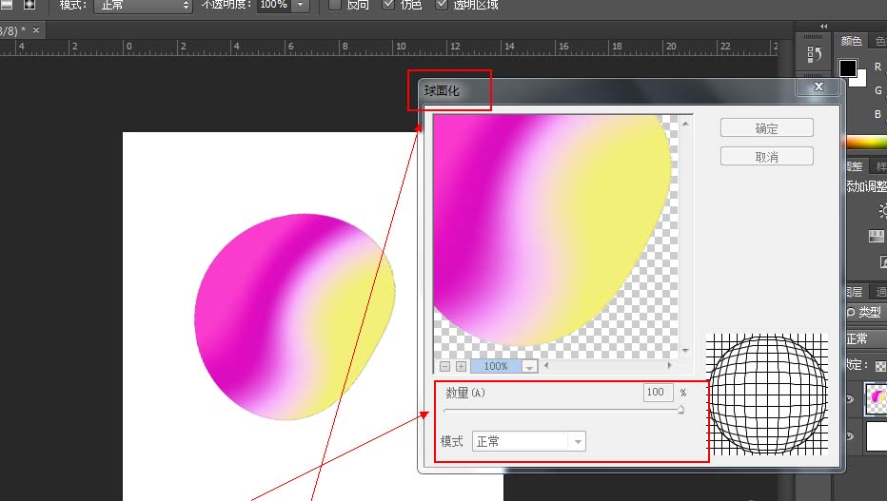The width and height of the screenshot is (887, 501).
Task: Toggle the 反向 (Reverse) checkbox
Action: (x=334, y=5)
